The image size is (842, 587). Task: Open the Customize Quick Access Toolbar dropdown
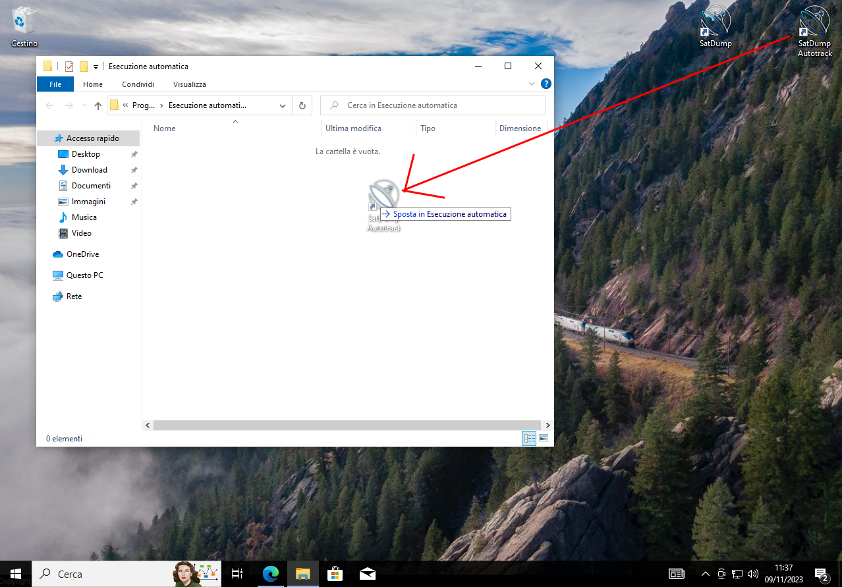(x=96, y=67)
